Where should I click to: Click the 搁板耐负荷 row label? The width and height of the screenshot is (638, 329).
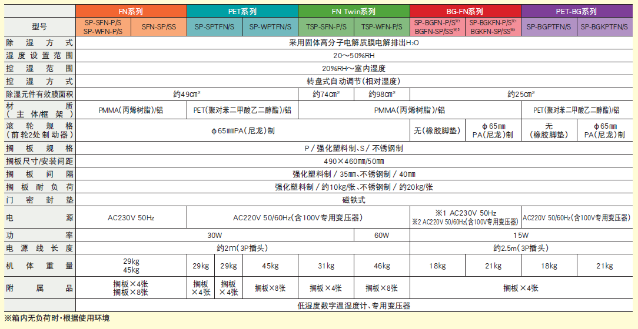[x=39, y=187]
